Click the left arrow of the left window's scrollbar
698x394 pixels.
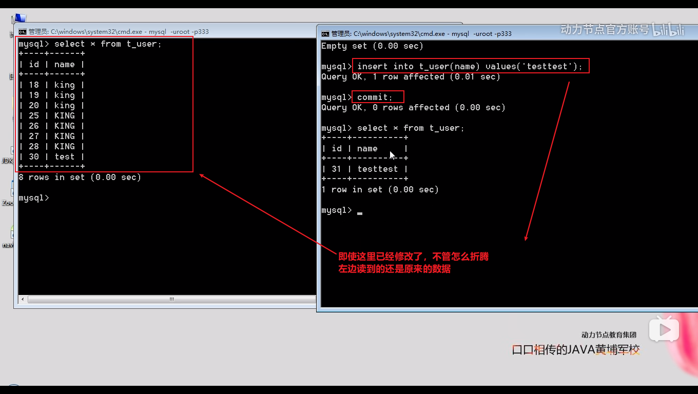pyautogui.click(x=22, y=299)
